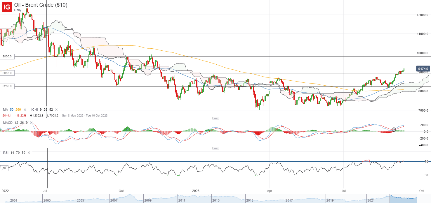
Task: Open the MACD 12 26 9 settings label
Action: point(15,123)
